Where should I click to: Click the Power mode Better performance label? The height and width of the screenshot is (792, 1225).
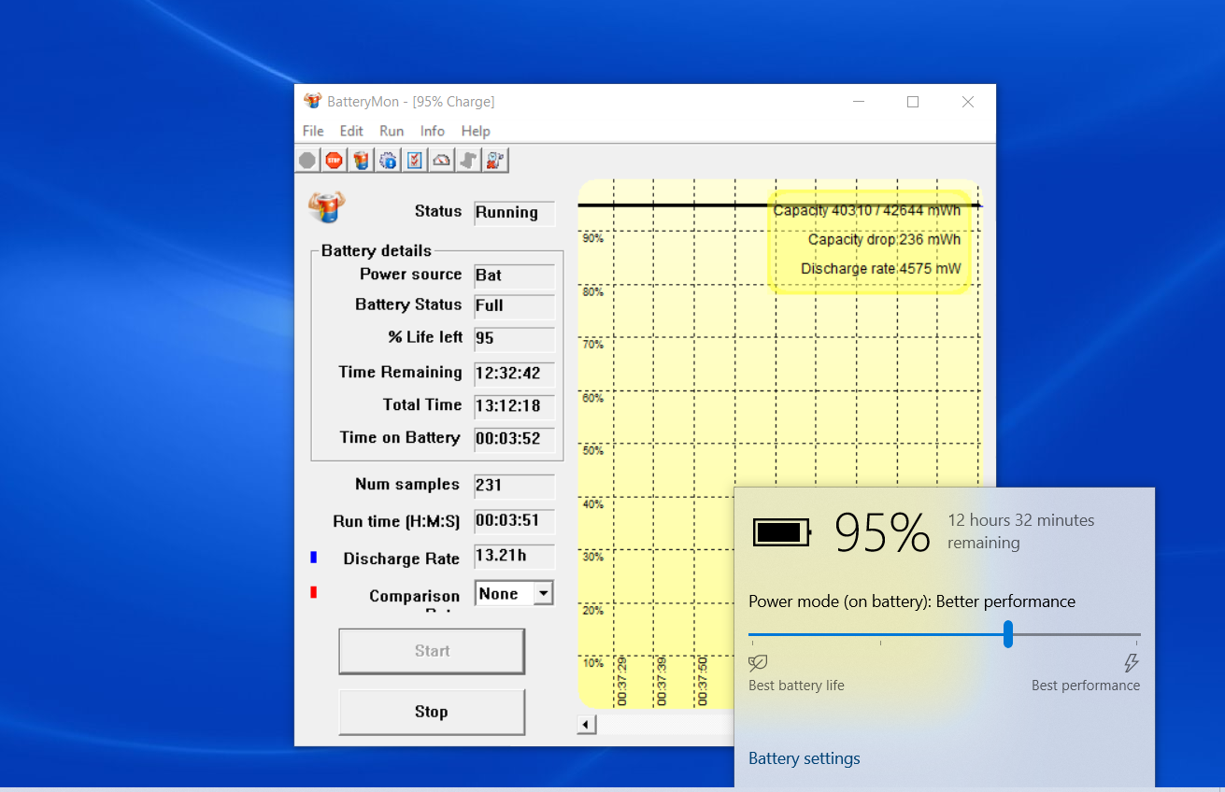pos(912,601)
